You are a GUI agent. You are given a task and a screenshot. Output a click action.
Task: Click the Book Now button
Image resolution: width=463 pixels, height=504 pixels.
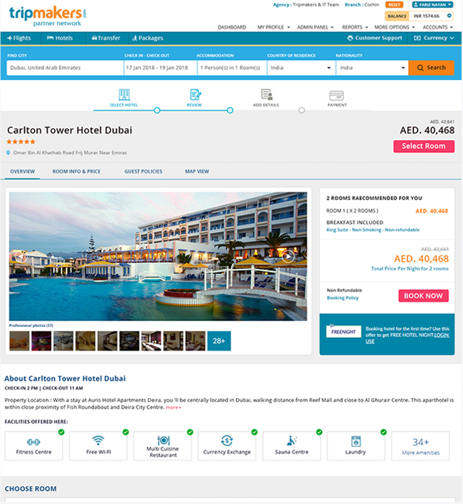tap(423, 296)
